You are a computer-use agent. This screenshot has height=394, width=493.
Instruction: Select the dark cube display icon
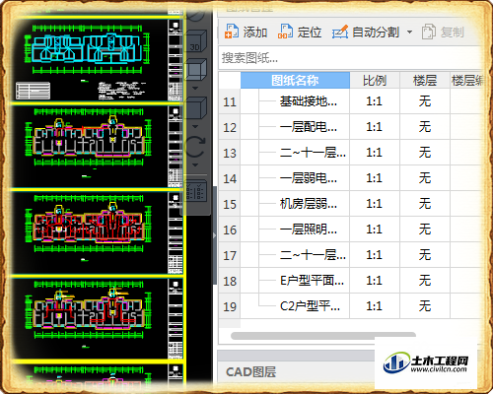(x=195, y=107)
